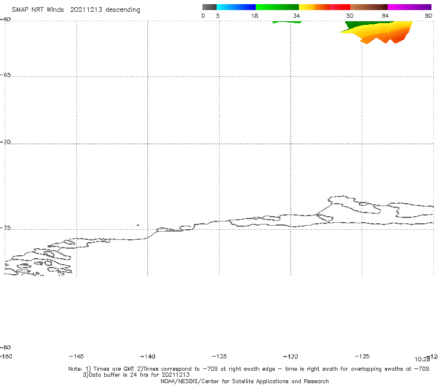Click the note line about Times are GMT
This screenshot has height=385, width=438.
click(249, 369)
